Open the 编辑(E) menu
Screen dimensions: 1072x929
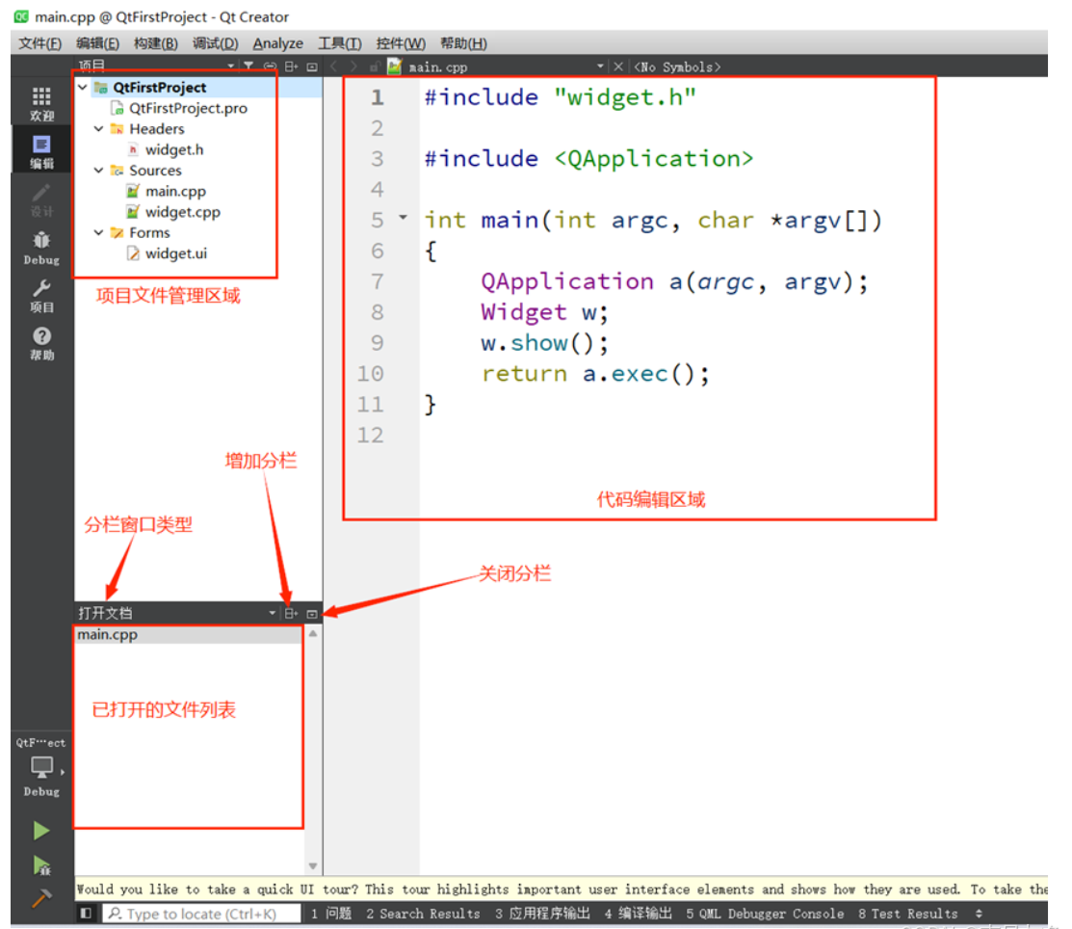98,43
